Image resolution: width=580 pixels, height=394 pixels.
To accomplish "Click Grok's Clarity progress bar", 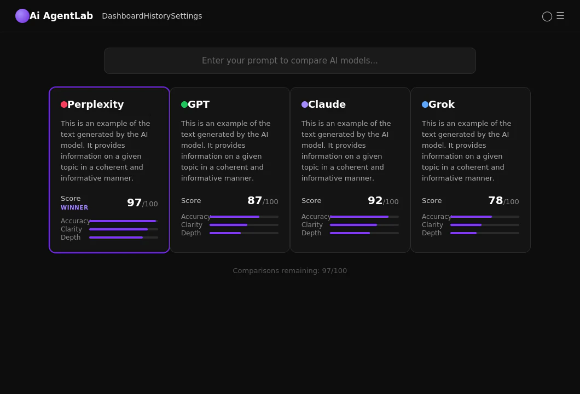I will (x=485, y=225).
